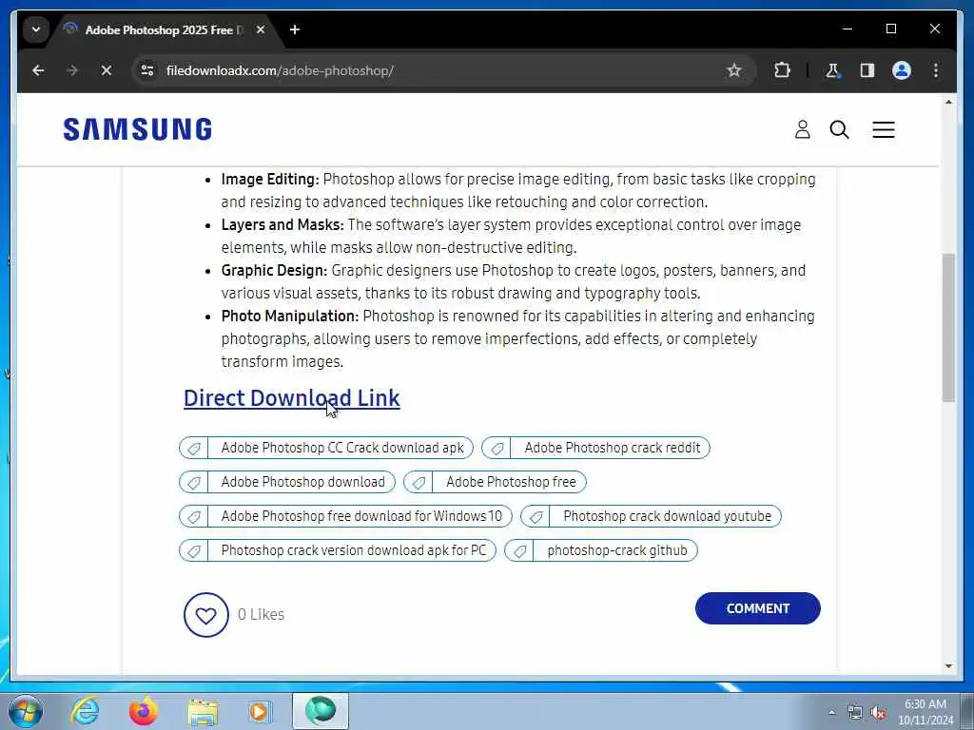Select tag Adobe Photoshop download
This screenshot has width=974, height=730.
click(x=287, y=482)
